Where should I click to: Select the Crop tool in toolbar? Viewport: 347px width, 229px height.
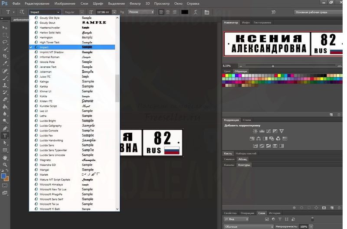click(5, 56)
